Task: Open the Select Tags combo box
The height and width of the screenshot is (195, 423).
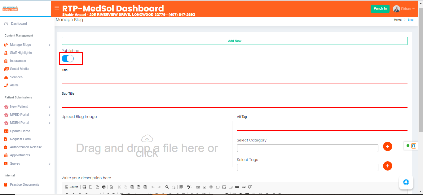Action: (308, 167)
